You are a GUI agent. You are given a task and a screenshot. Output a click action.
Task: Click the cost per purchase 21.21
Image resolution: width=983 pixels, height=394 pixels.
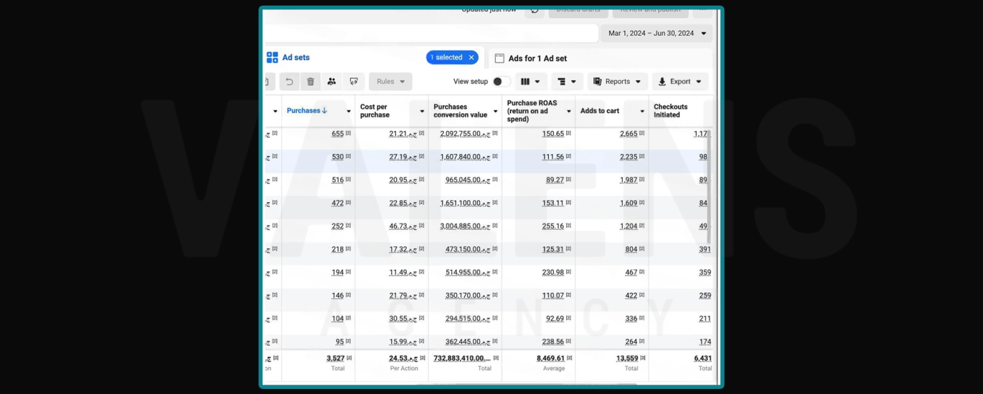403,134
